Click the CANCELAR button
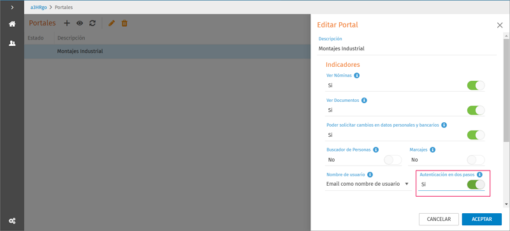The width and height of the screenshot is (510, 231). click(x=439, y=220)
